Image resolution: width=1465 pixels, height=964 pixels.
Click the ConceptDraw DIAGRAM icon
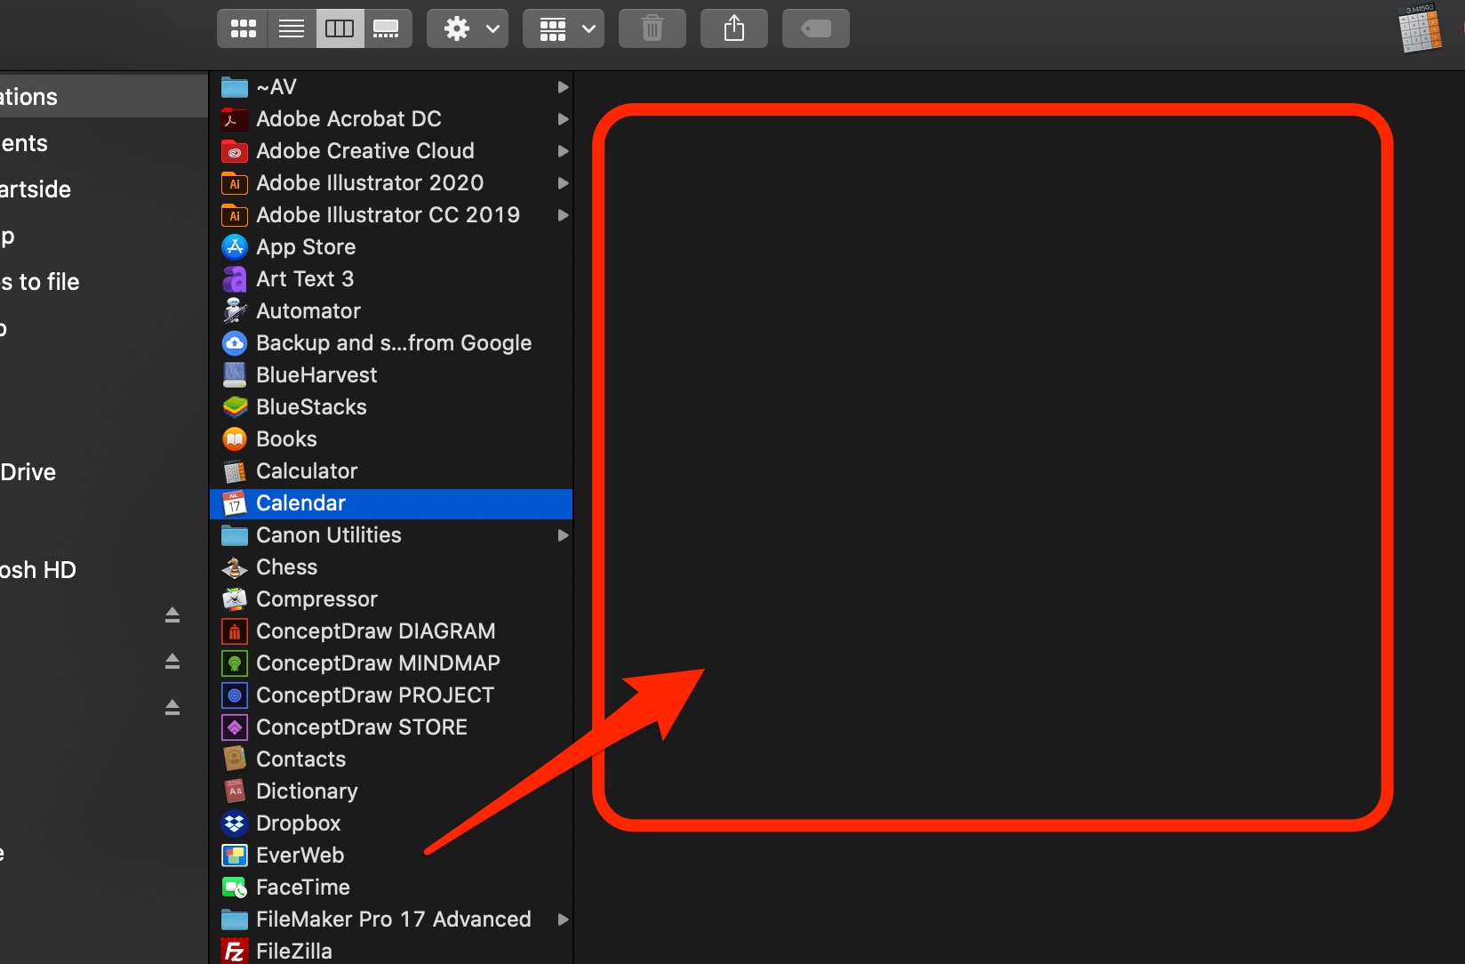pos(235,631)
